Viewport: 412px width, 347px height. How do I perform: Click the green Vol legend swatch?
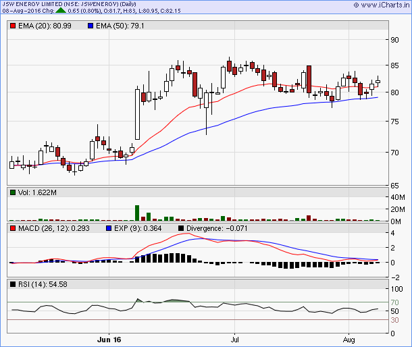13,192
